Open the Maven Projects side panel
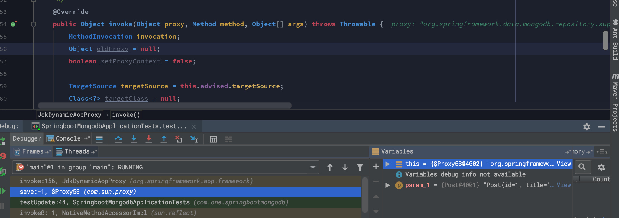Screen dimensions: 619x218 point(615,102)
